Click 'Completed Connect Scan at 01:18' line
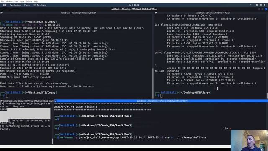The height and width of the screenshot is (151, 268). (x=52, y=59)
